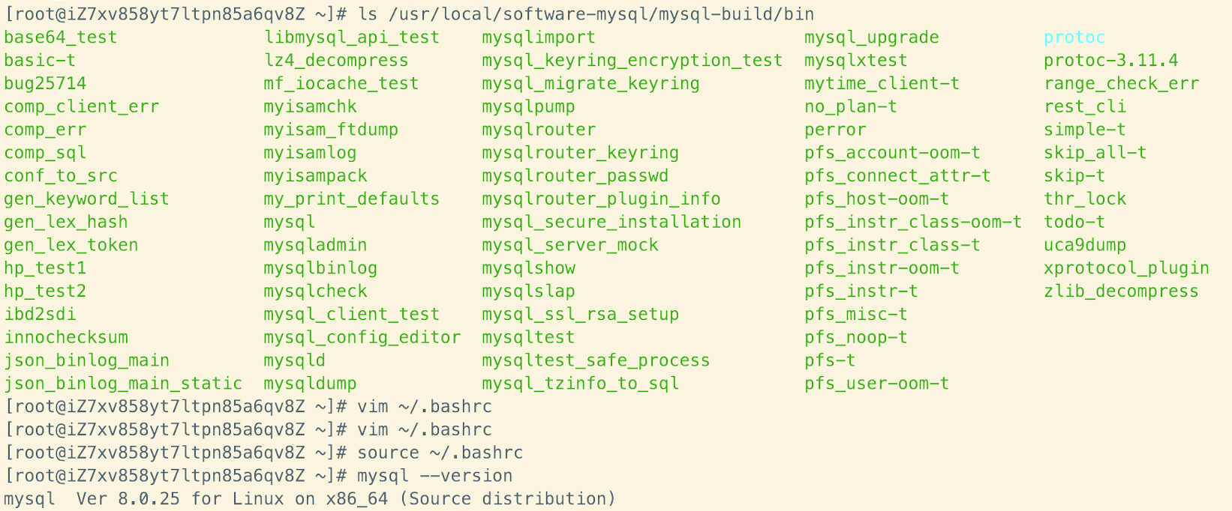
Task: Click the pfs_instr_class-oom-t filename
Action: click(x=912, y=222)
